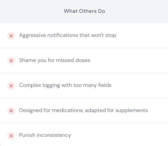Select the X icon beside Complex logging

click(x=11, y=86)
